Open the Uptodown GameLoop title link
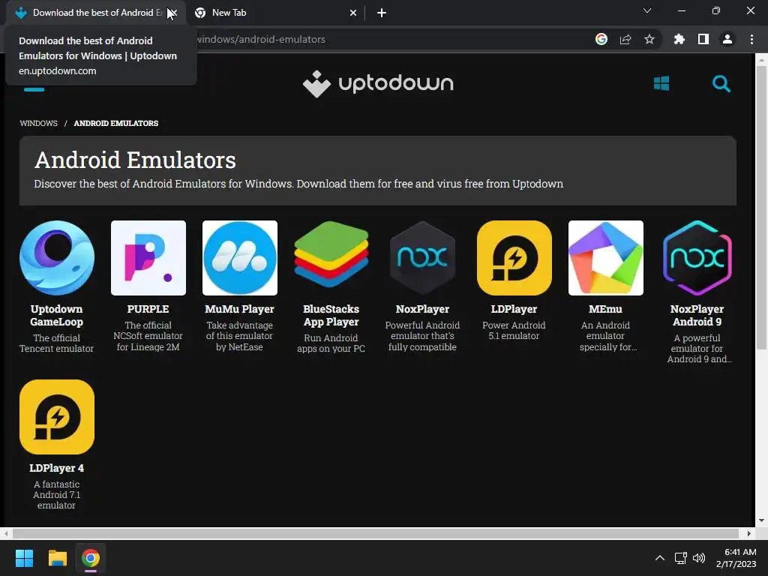The image size is (768, 576). pyautogui.click(x=57, y=316)
